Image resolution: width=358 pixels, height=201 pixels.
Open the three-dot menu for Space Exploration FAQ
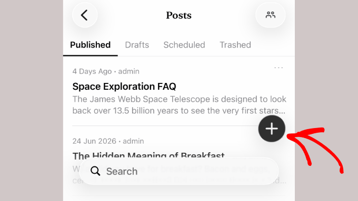(x=279, y=68)
